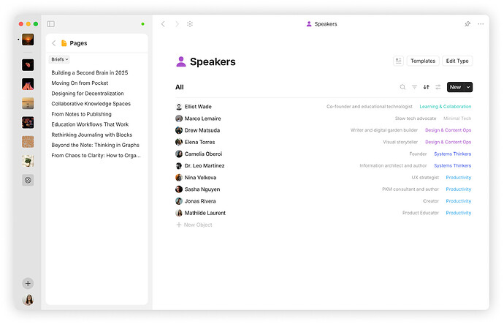The image size is (504, 324).
Task: Open the Camelia Oberoi speaker entry
Action: 203,154
